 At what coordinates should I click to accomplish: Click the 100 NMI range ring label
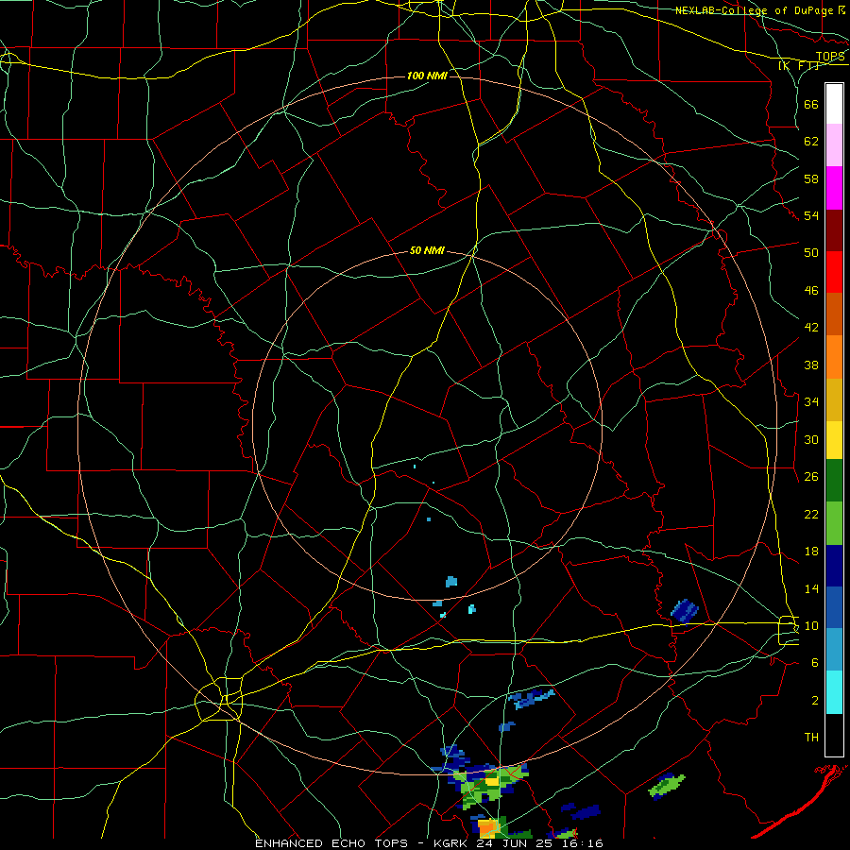(x=427, y=76)
